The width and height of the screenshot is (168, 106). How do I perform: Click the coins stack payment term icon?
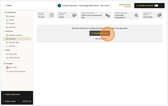pos(159,15)
